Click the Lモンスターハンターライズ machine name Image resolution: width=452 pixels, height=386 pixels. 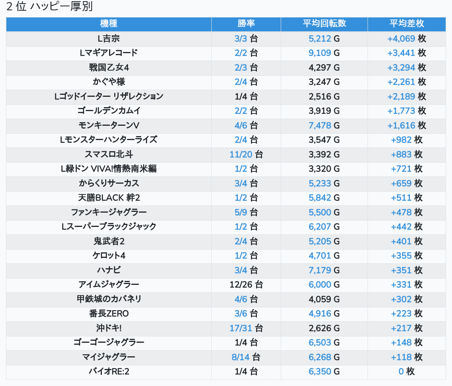[x=109, y=140]
